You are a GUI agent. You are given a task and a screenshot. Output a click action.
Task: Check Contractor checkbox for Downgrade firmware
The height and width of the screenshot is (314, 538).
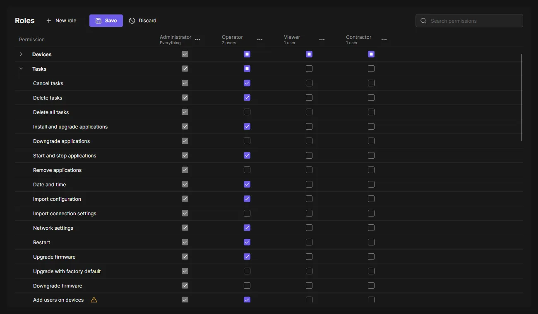tap(371, 285)
